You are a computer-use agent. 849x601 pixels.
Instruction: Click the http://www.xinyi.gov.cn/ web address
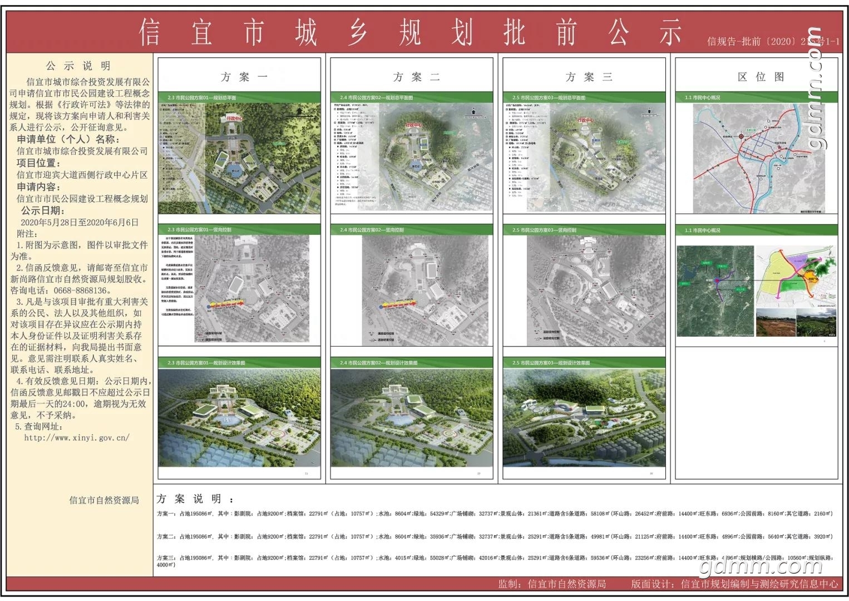click(x=77, y=438)
